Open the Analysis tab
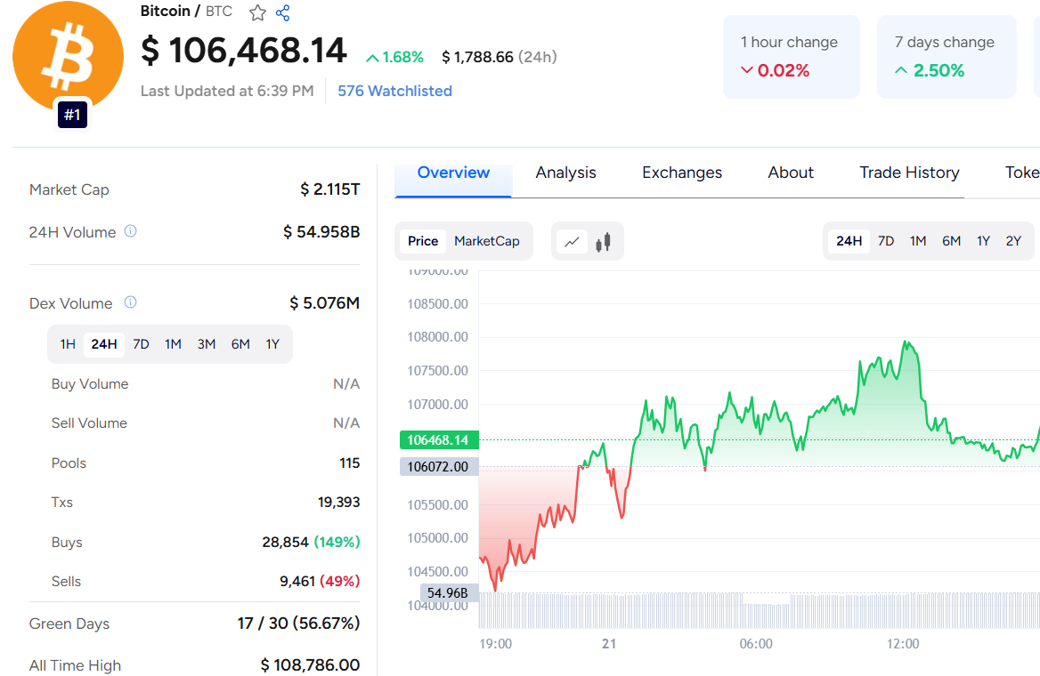 [x=565, y=173]
